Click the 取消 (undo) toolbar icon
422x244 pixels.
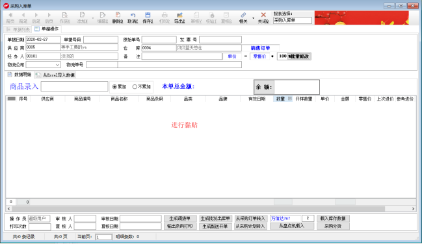click(133, 15)
